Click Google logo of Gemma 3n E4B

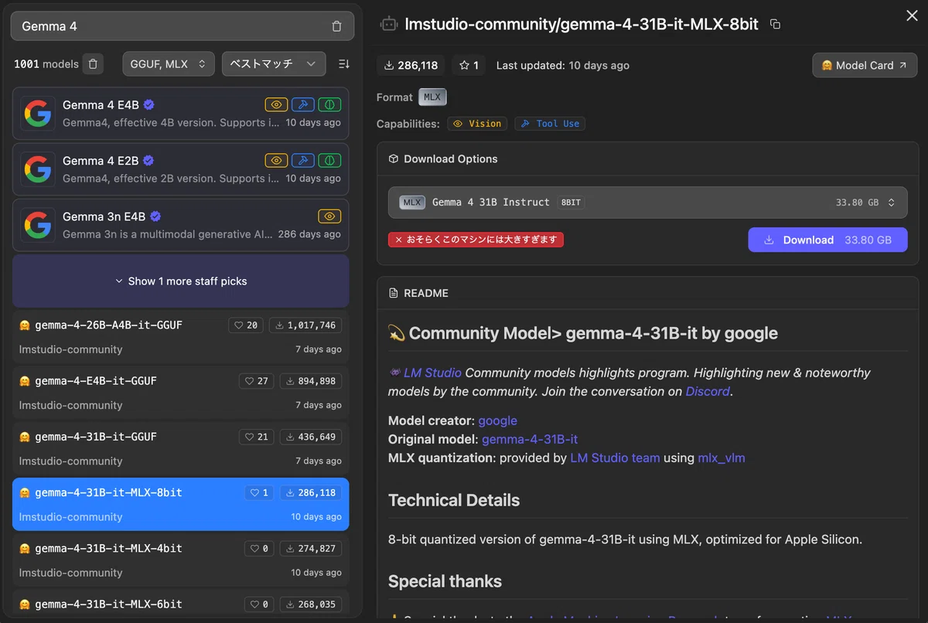[x=38, y=225]
